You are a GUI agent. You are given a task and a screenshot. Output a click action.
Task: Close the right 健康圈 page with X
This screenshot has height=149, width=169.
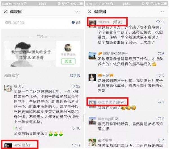pyautogui.click(x=90, y=12)
